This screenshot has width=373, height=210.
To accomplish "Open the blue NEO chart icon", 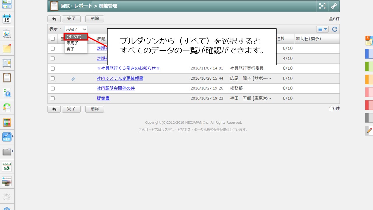I will (x=7, y=137).
